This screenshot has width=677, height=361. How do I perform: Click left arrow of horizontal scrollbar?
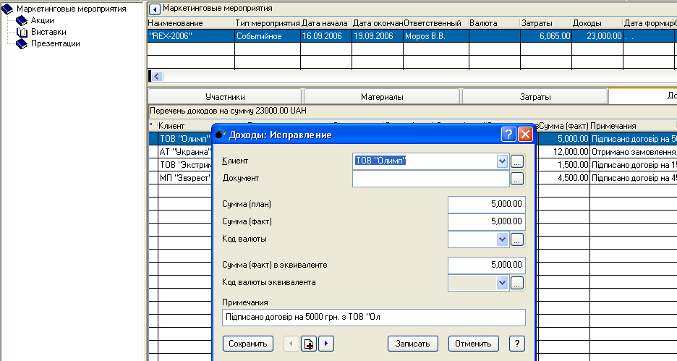pyautogui.click(x=156, y=76)
